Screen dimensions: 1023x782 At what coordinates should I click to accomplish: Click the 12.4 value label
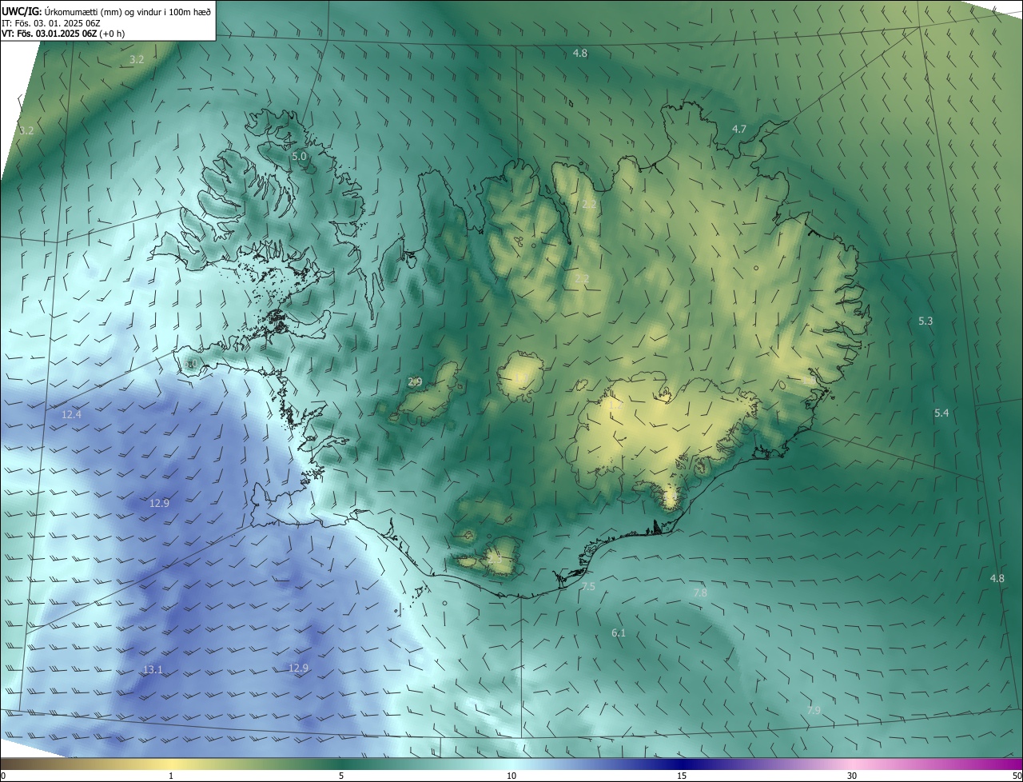(x=71, y=413)
